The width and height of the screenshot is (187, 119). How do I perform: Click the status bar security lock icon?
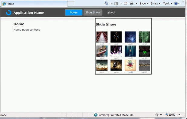[x=157, y=115]
